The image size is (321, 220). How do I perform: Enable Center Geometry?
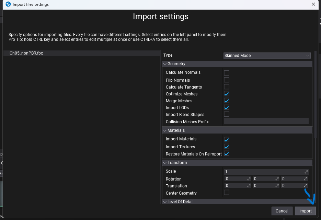(x=226, y=193)
